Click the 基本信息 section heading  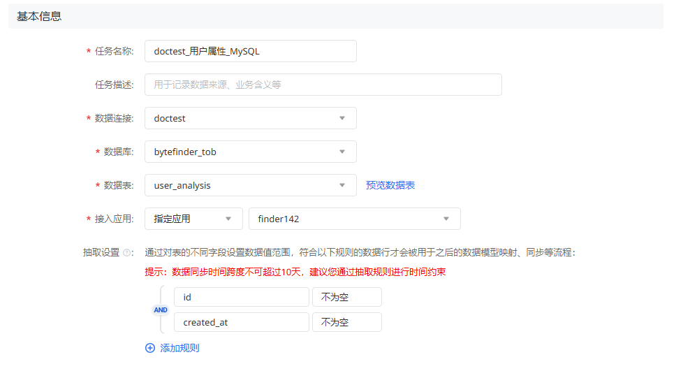pyautogui.click(x=39, y=16)
